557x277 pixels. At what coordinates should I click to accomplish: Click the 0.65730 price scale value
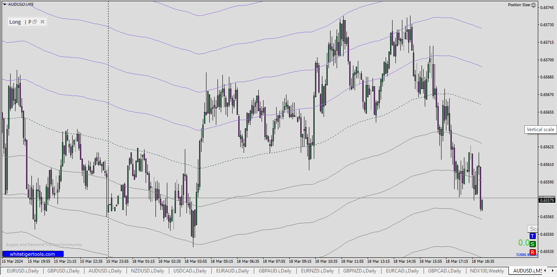(x=547, y=25)
